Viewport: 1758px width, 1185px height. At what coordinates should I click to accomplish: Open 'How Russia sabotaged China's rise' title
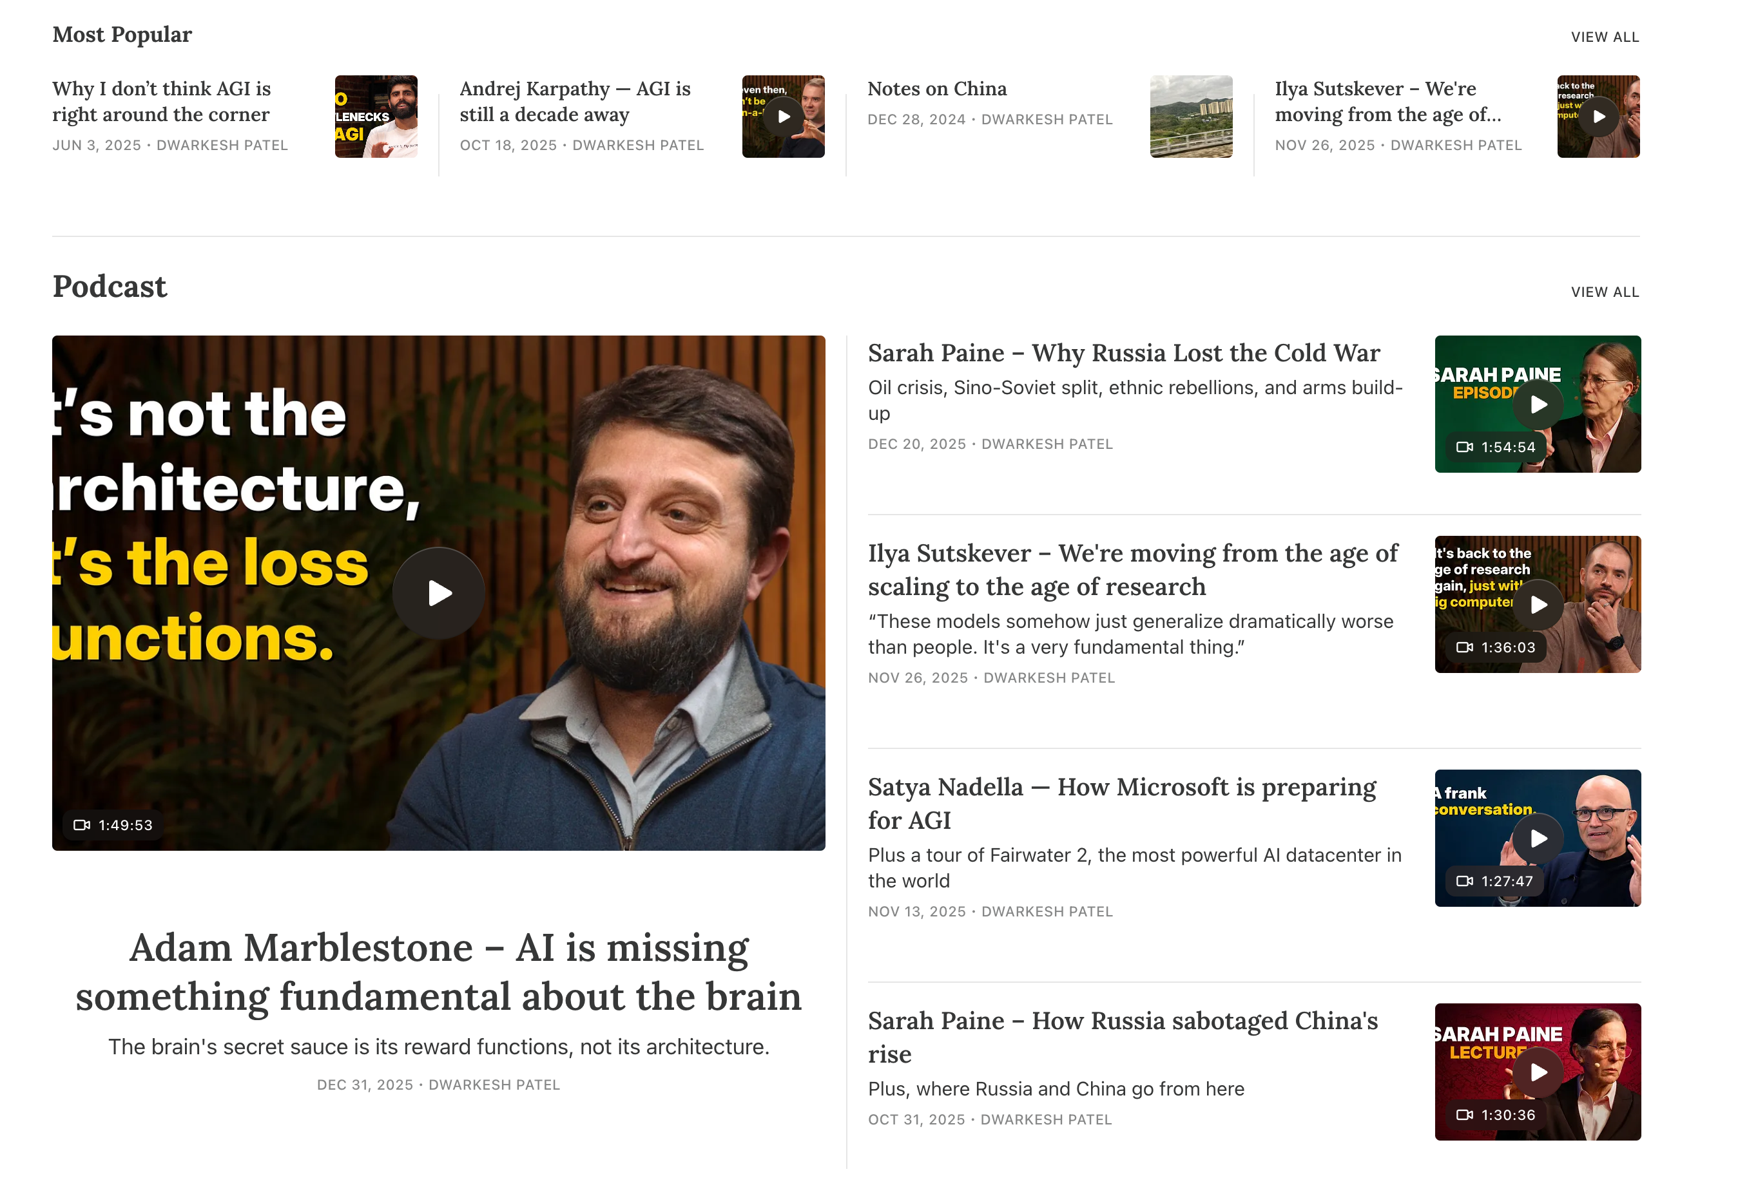[x=1123, y=1036]
